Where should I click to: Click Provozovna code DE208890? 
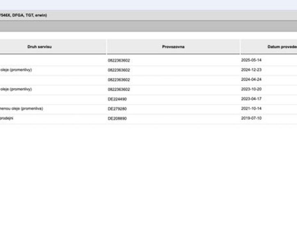tap(117, 118)
